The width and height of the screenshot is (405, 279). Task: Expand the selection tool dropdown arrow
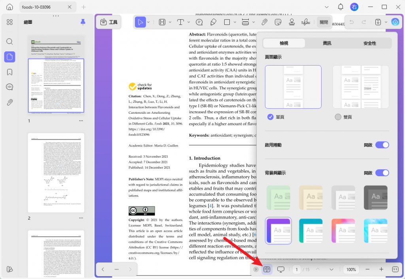[x=149, y=22]
